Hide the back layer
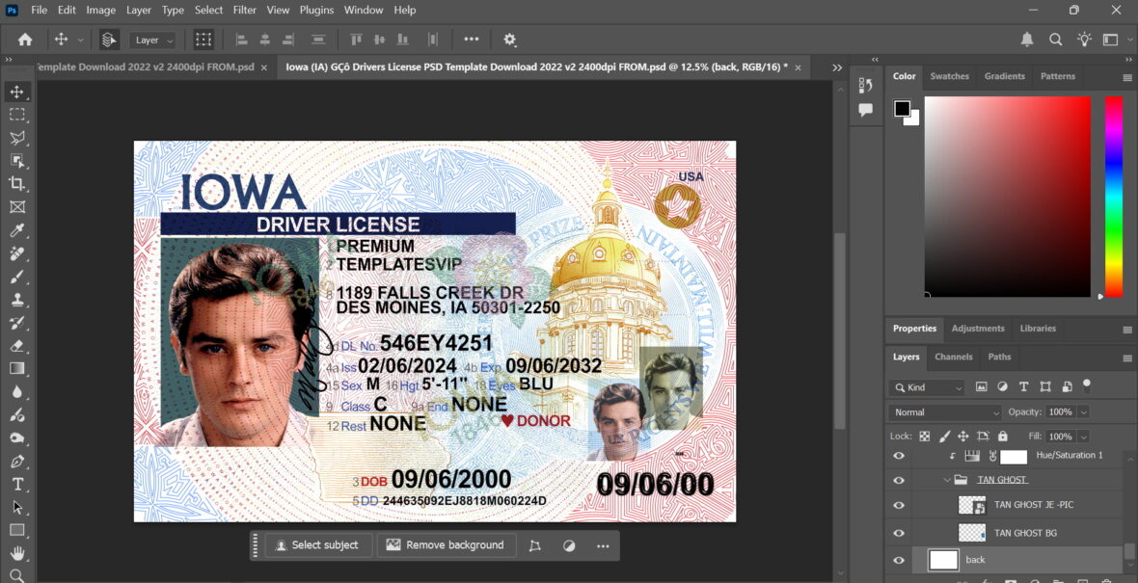1138x583 pixels. pyautogui.click(x=899, y=559)
